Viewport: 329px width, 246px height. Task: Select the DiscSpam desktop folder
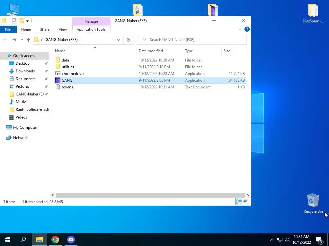point(313,13)
